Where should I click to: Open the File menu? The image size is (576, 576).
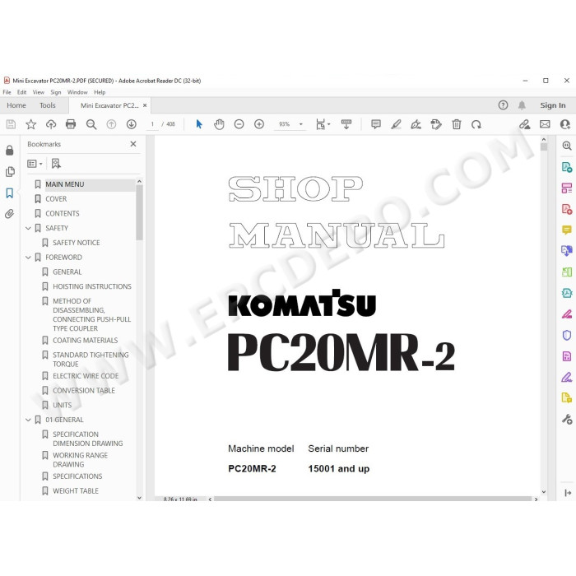pyautogui.click(x=7, y=92)
